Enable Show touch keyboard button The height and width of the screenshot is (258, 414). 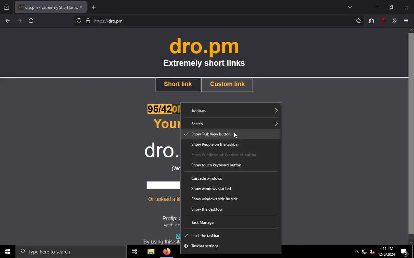pos(231,165)
